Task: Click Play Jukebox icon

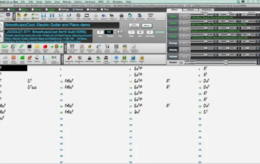Action: tap(57, 48)
